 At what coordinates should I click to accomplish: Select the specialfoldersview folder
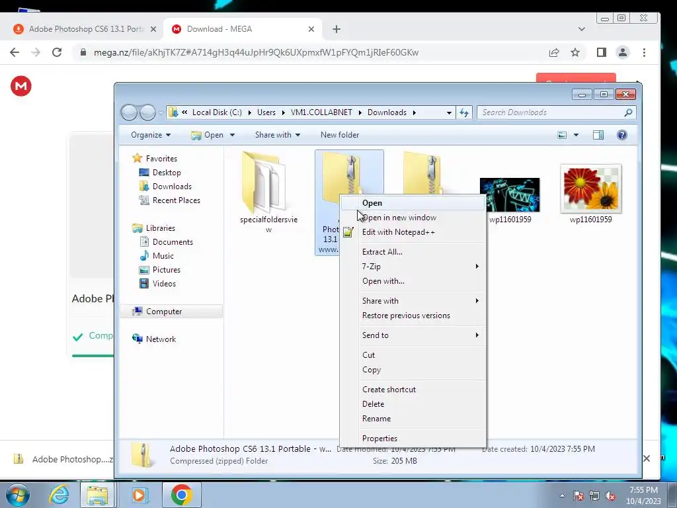[268, 192]
